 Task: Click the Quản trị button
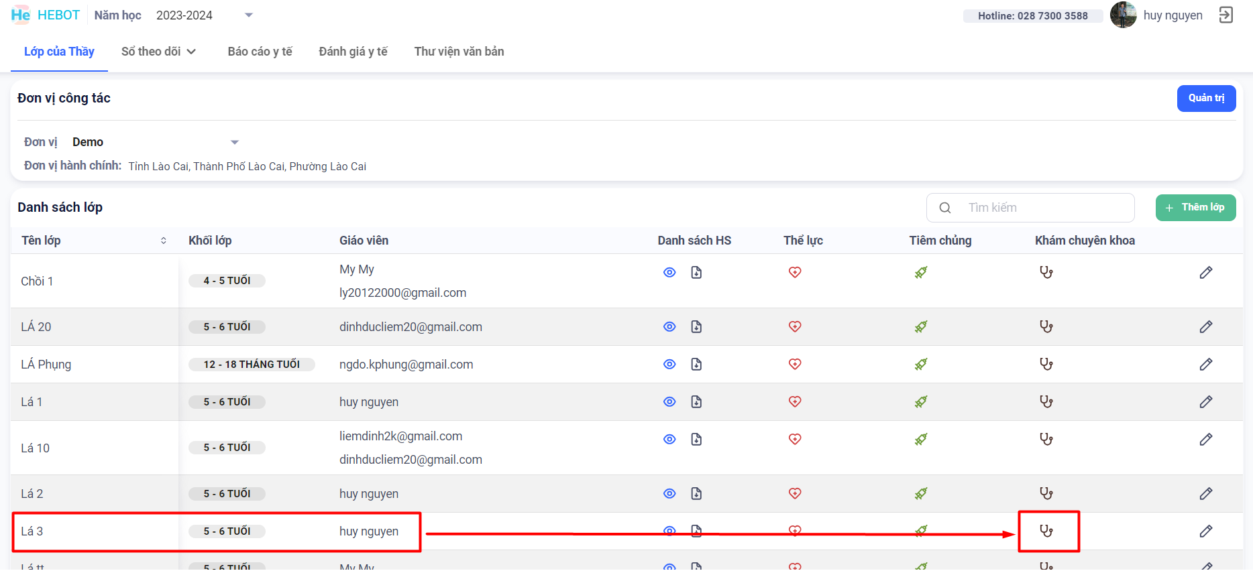pyautogui.click(x=1205, y=99)
